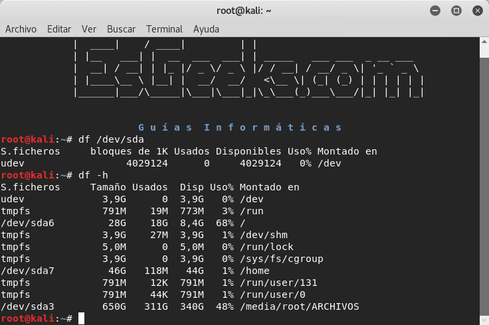Viewport: 489px width, 325px height.
Task: Click the /media/root/ARCHIVOS mount path
Action: pos(299,306)
